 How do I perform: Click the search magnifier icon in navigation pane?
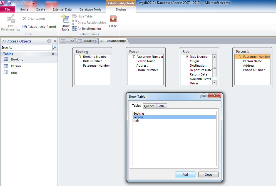pyautogui.click(x=55, y=47)
